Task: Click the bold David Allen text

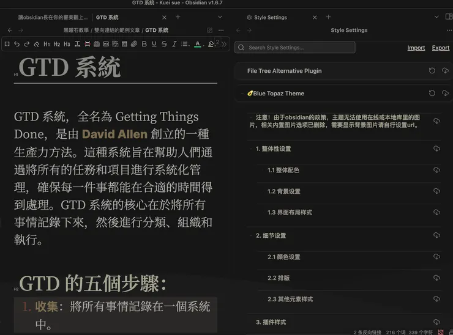Action: [114, 134]
